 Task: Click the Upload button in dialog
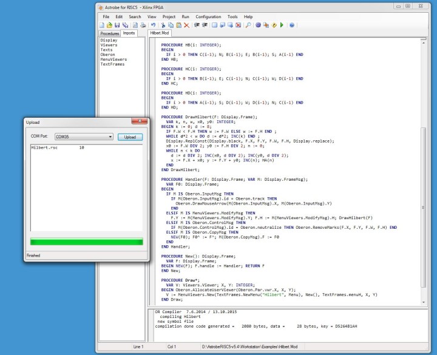tap(130, 137)
